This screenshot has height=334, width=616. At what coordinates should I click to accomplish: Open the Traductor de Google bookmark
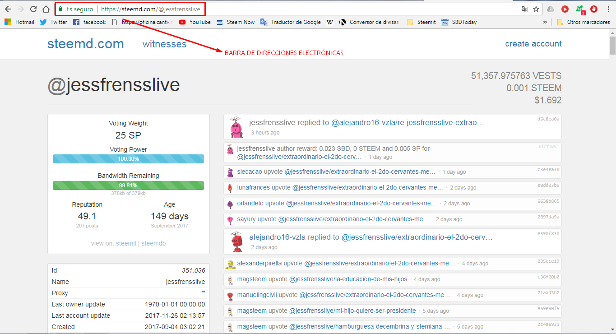click(291, 22)
